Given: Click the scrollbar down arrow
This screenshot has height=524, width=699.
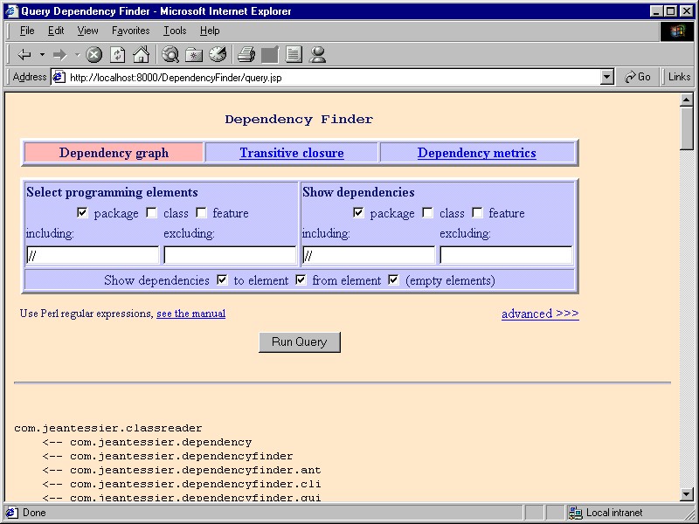Looking at the screenshot, I should coord(687,493).
